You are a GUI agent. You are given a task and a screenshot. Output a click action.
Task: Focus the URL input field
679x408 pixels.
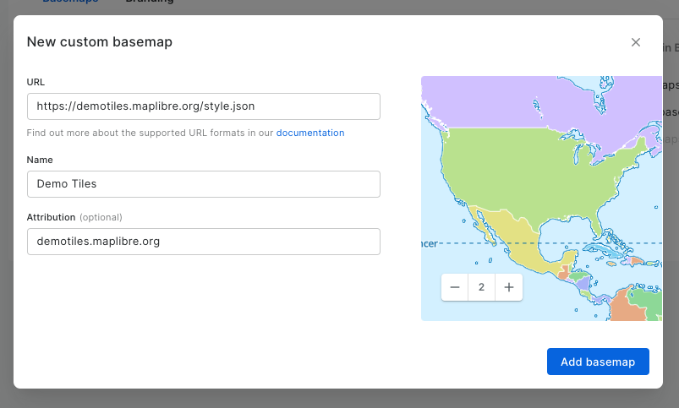(x=203, y=106)
